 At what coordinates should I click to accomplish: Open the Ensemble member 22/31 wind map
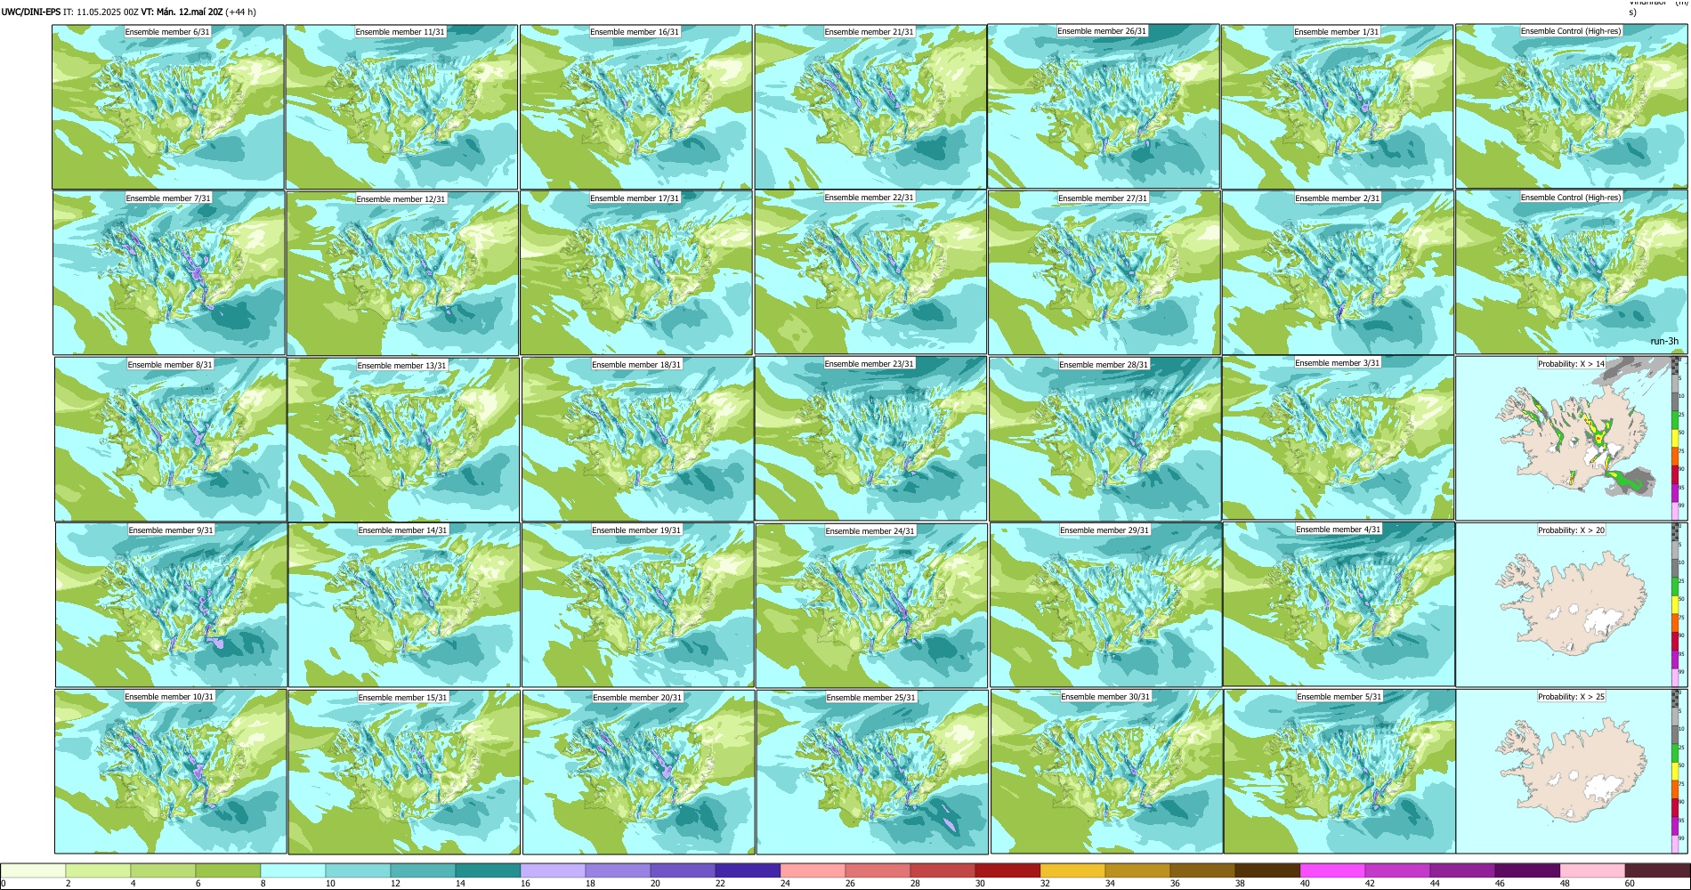pyautogui.click(x=870, y=272)
